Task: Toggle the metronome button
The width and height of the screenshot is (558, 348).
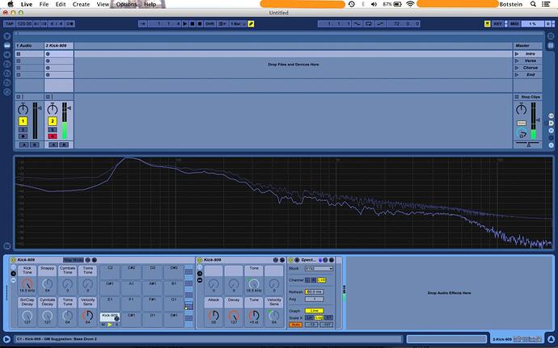Action: point(70,23)
